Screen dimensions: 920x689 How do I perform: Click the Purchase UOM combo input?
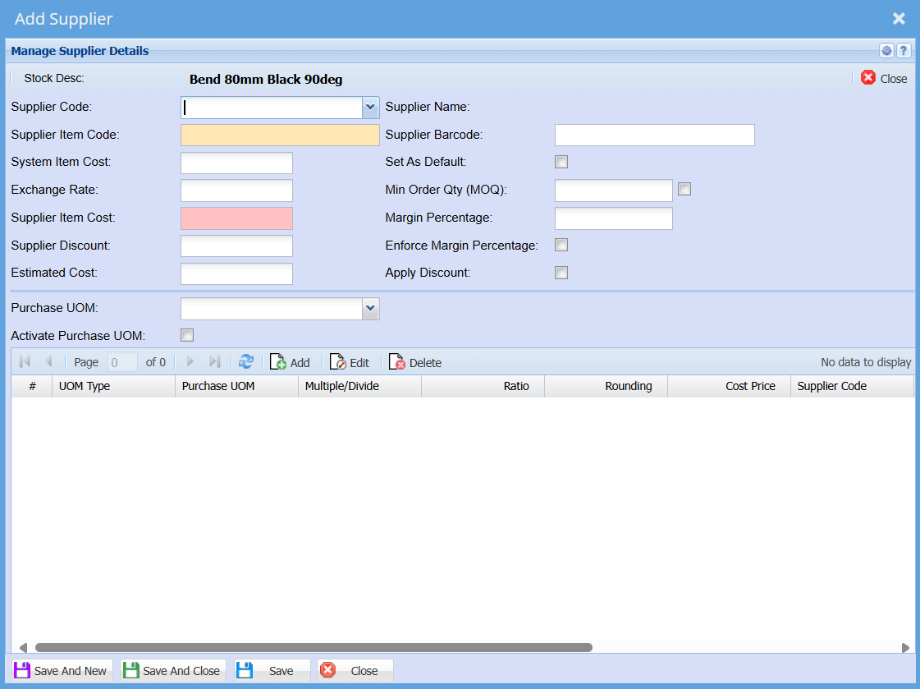pyautogui.click(x=272, y=309)
